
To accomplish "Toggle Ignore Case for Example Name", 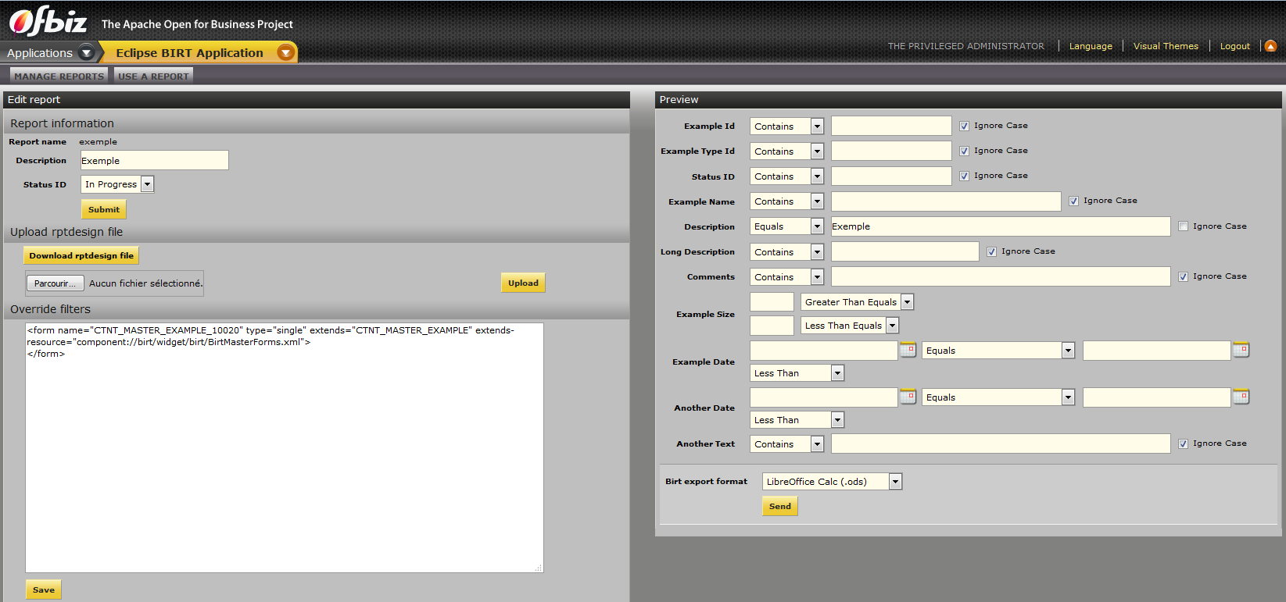I will click(1074, 201).
